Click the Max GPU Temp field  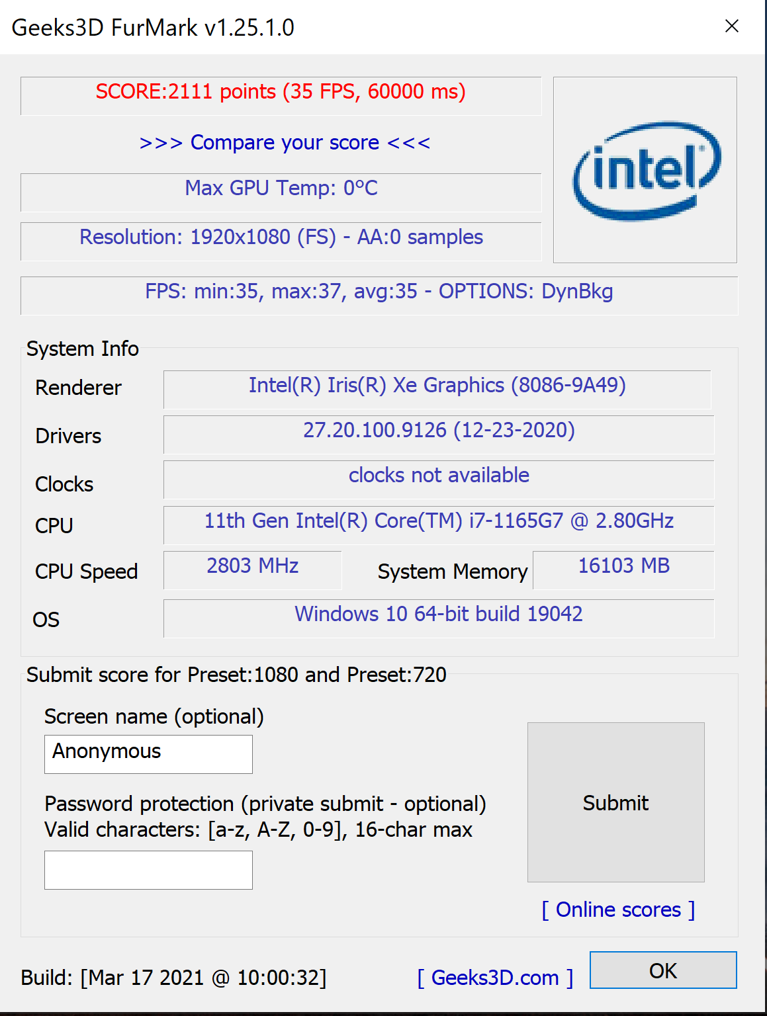[281, 192]
